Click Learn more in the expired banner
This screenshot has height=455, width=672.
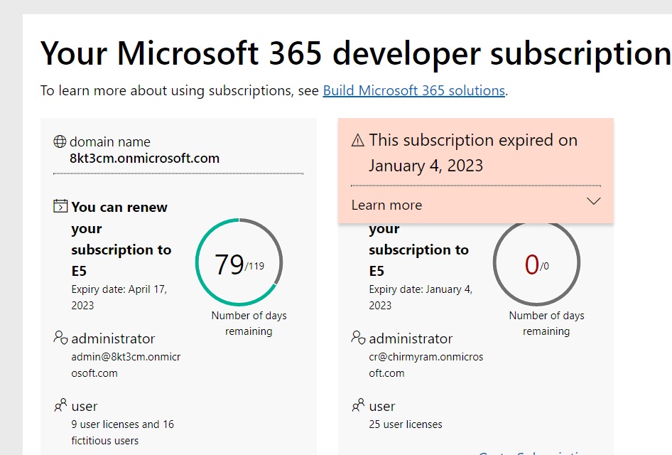coord(386,205)
